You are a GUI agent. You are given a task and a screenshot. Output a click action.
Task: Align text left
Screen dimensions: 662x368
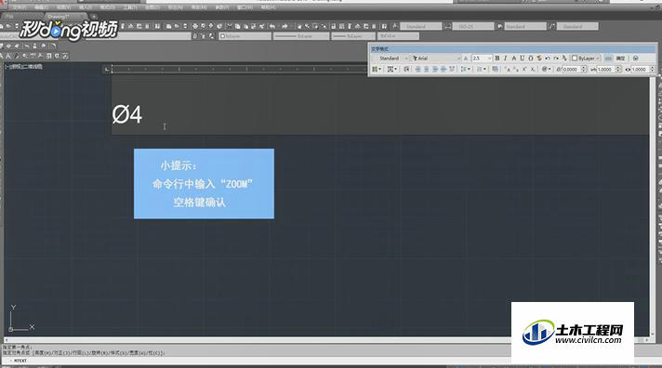[418, 69]
